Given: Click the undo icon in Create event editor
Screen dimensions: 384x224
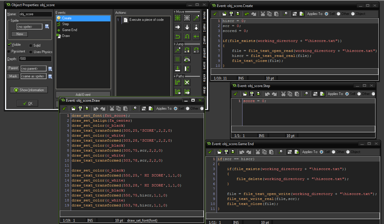Looking at the screenshot, I should tap(247, 14).
